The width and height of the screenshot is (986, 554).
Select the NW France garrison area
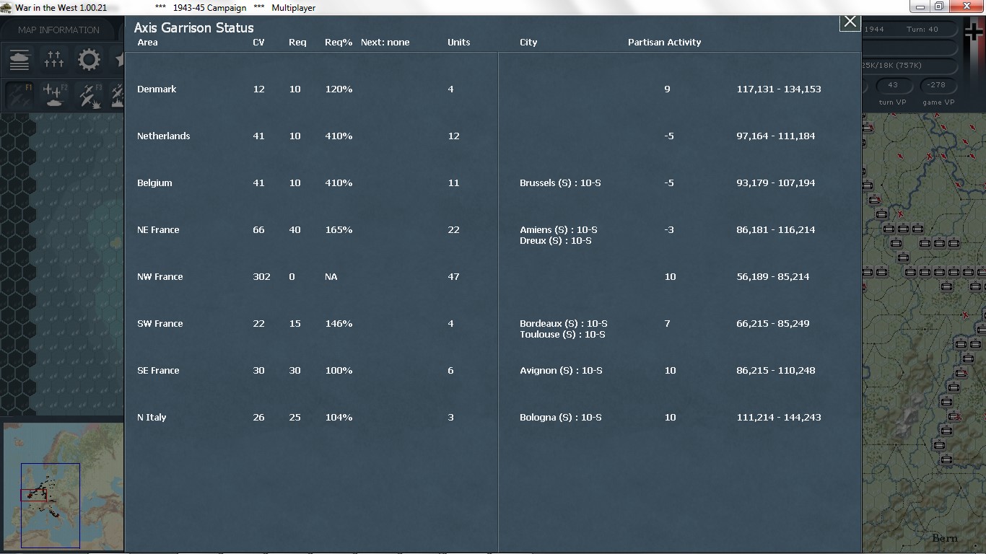(x=160, y=277)
